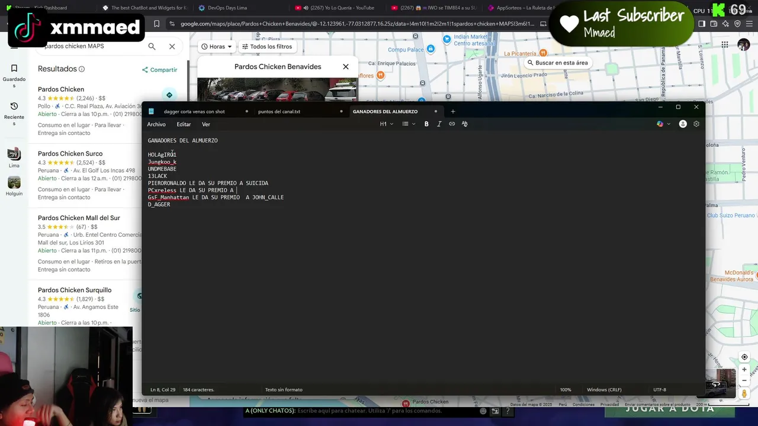Click 'Windows (CRLF)' line ending in status bar
The image size is (758, 426).
point(604,389)
